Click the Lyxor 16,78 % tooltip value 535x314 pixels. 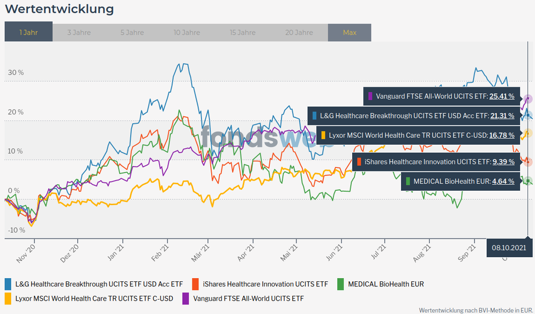pyautogui.click(x=502, y=135)
